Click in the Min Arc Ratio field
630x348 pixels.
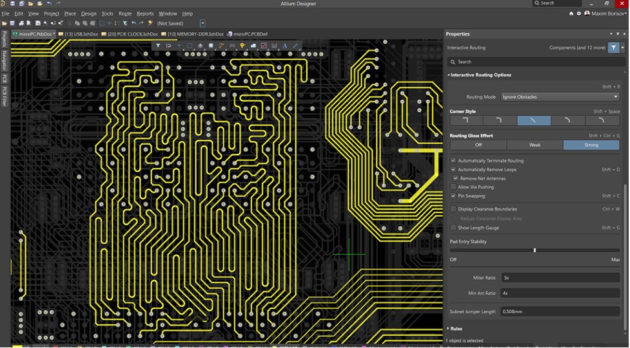(560, 293)
